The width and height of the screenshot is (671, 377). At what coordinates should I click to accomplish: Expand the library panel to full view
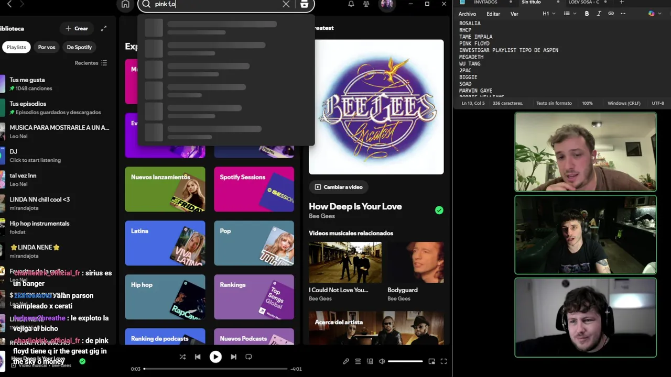(x=104, y=28)
